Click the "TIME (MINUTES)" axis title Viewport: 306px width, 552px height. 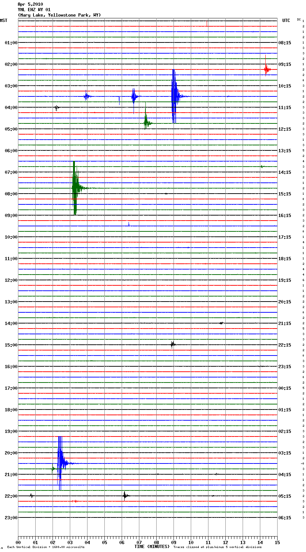(152, 547)
